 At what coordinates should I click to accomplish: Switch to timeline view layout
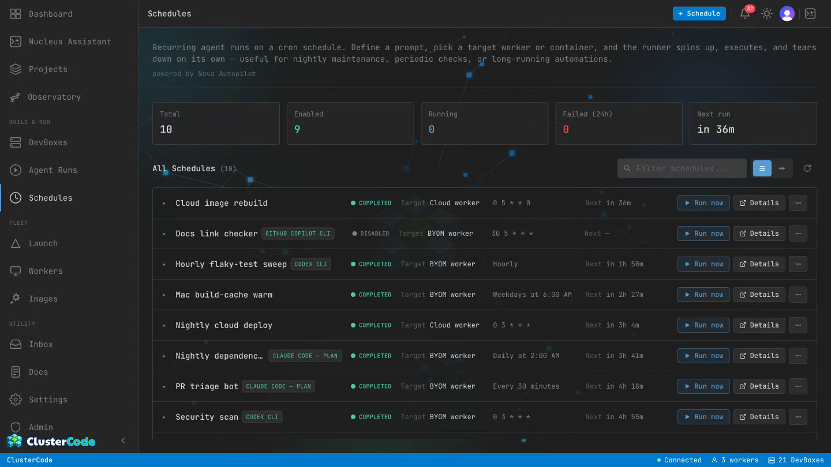click(x=782, y=168)
